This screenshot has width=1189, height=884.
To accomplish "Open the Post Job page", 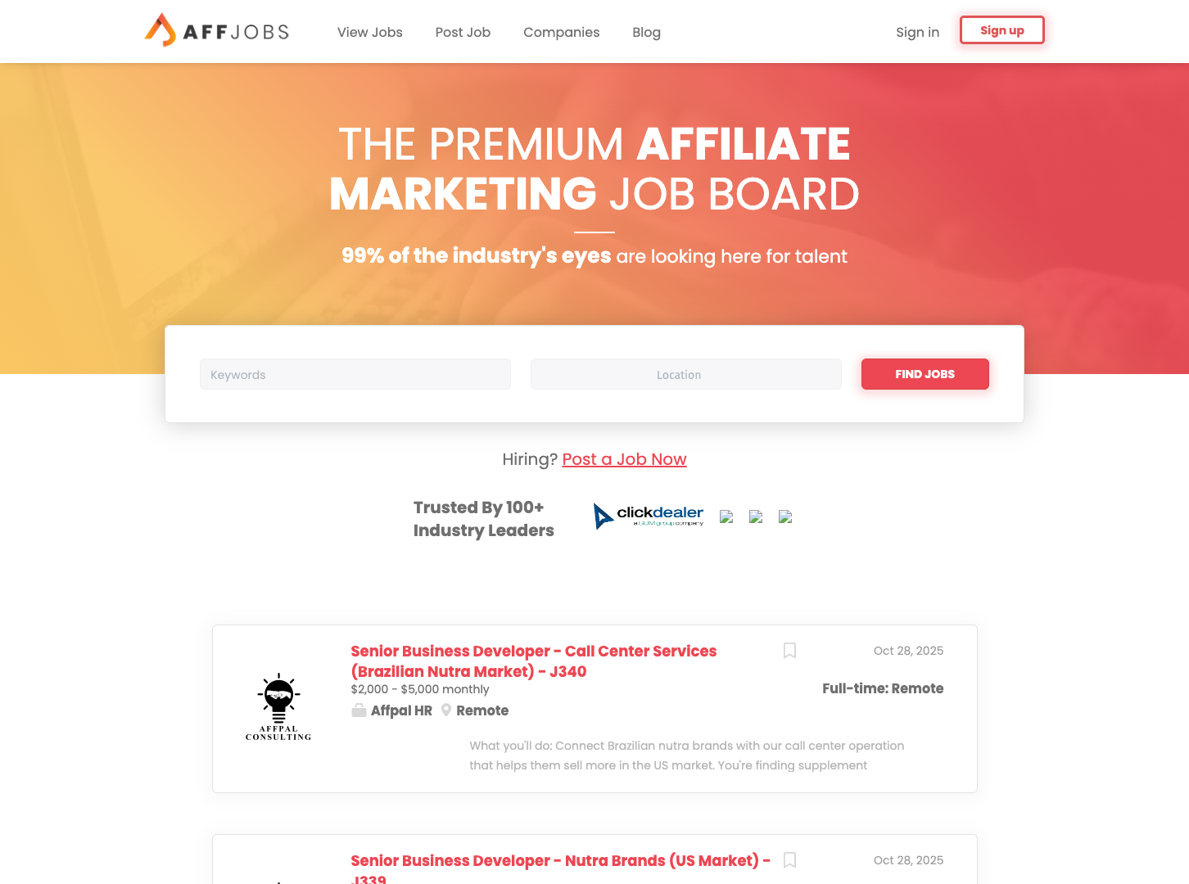I will point(463,33).
